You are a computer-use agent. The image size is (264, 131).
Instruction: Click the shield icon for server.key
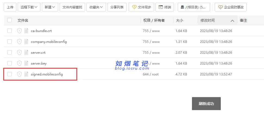click(x=20, y=63)
